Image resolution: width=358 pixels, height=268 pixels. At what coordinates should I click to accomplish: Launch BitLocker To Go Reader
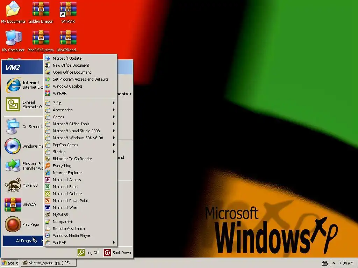pyautogui.click(x=80, y=159)
